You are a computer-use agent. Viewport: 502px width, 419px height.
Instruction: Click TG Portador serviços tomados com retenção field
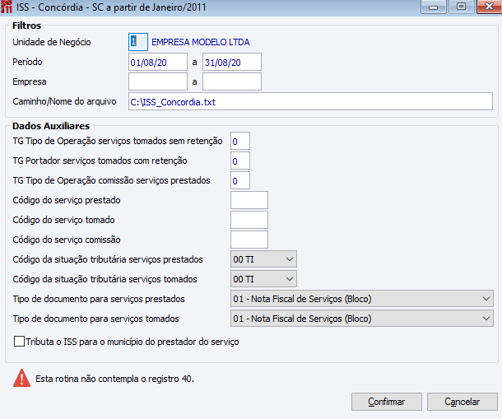[x=240, y=161]
